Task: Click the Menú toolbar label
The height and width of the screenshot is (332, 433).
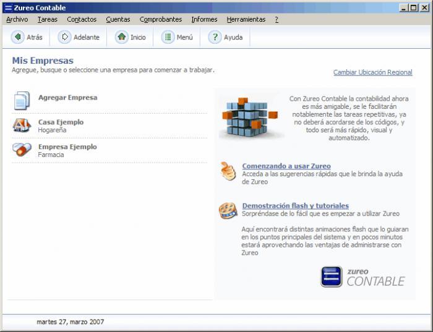Action: coord(185,37)
